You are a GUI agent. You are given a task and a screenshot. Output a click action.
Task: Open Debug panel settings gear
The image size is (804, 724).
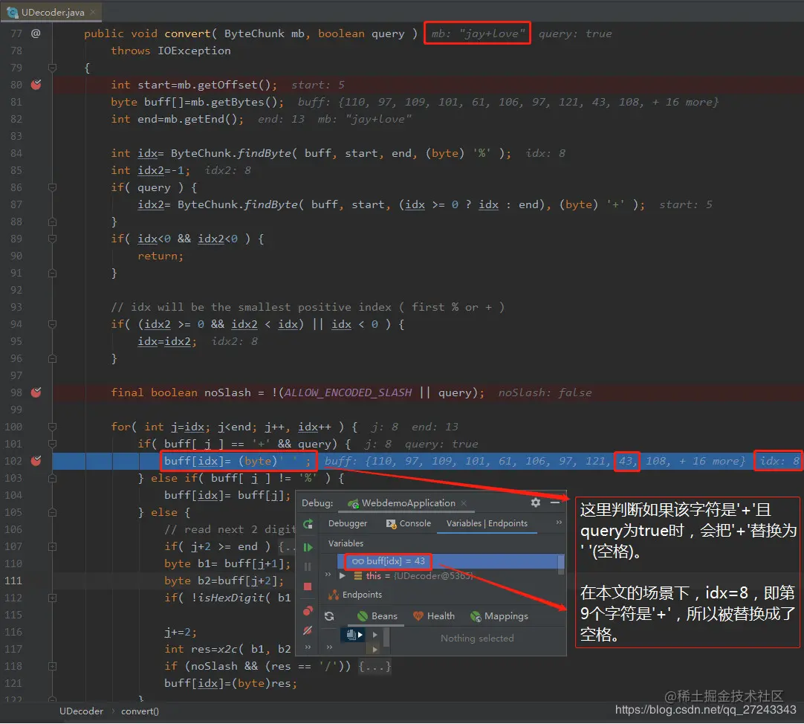click(x=535, y=502)
